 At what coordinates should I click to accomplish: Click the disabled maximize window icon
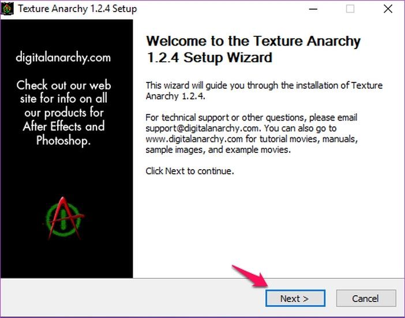coord(350,9)
